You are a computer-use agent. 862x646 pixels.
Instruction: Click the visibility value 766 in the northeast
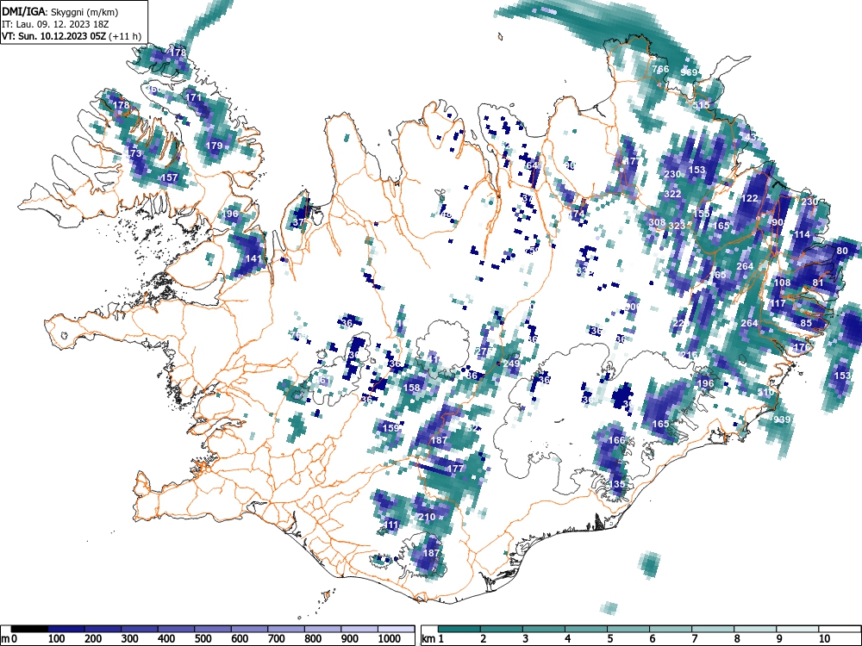660,69
